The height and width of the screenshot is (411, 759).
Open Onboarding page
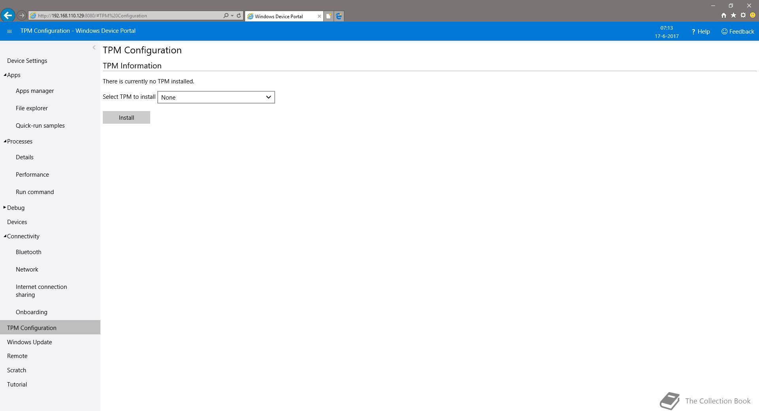click(x=32, y=312)
